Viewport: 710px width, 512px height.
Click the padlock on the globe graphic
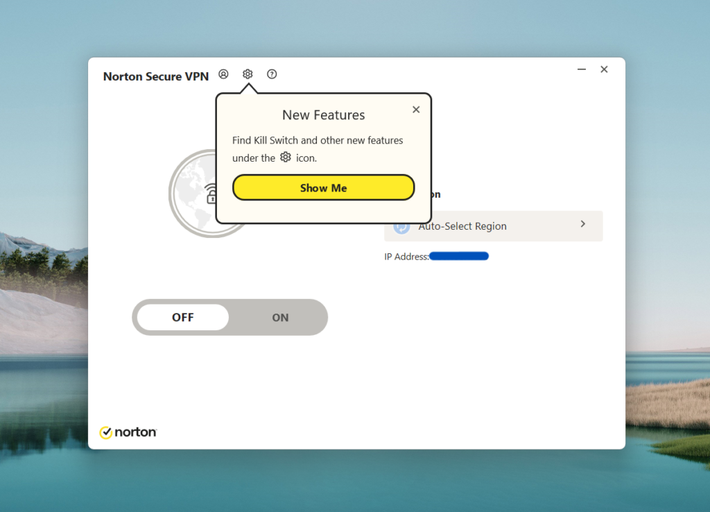point(211,198)
